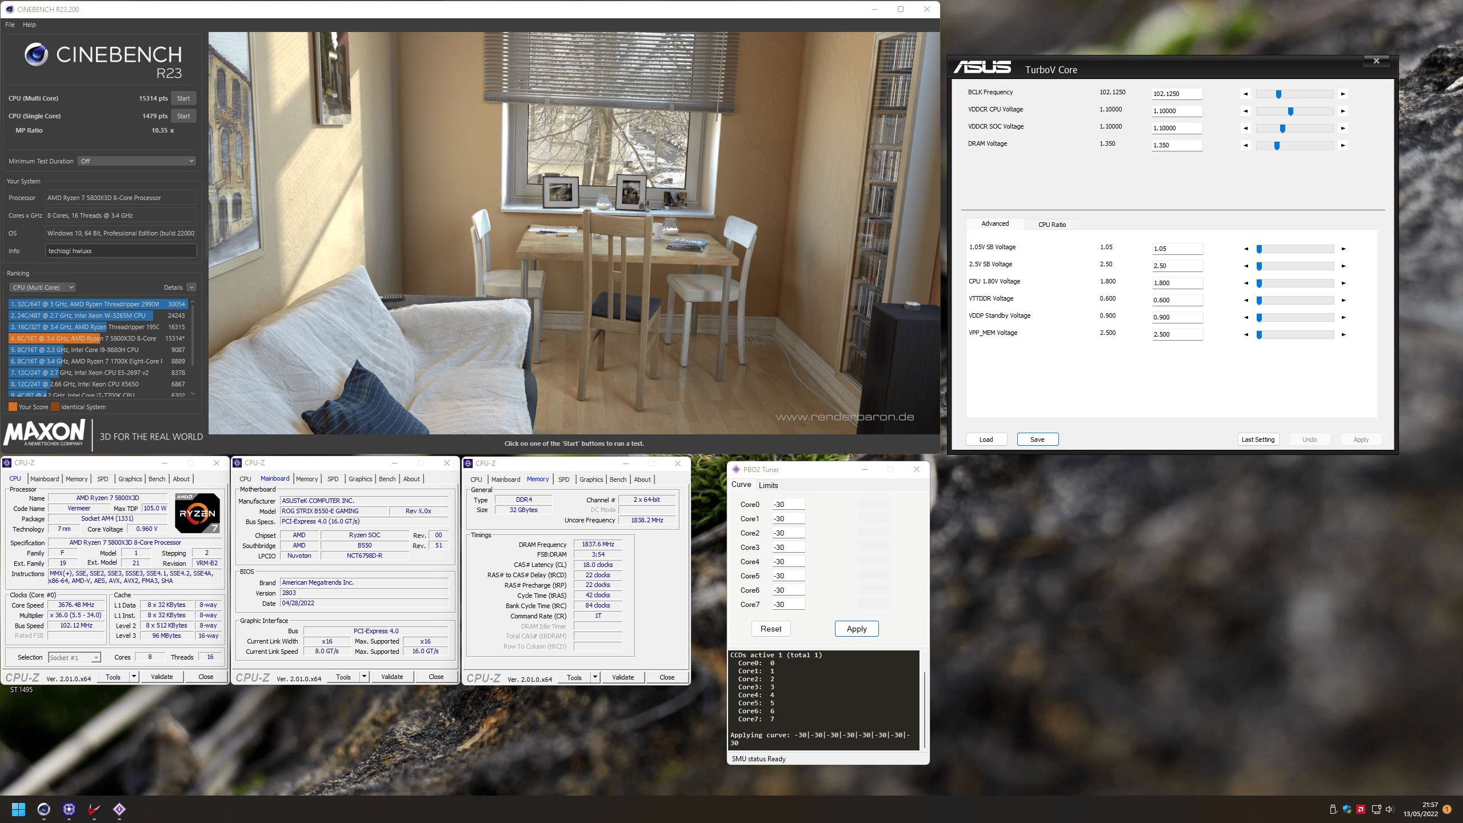Open the Socket #1 selection dropdown
1463x823 pixels.
tap(74, 658)
